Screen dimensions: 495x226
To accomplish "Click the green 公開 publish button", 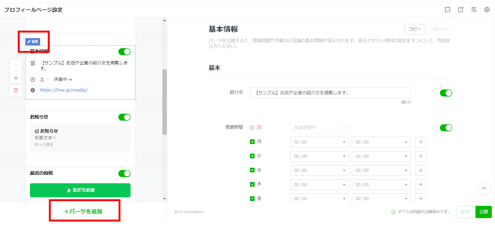I will click(x=484, y=212).
